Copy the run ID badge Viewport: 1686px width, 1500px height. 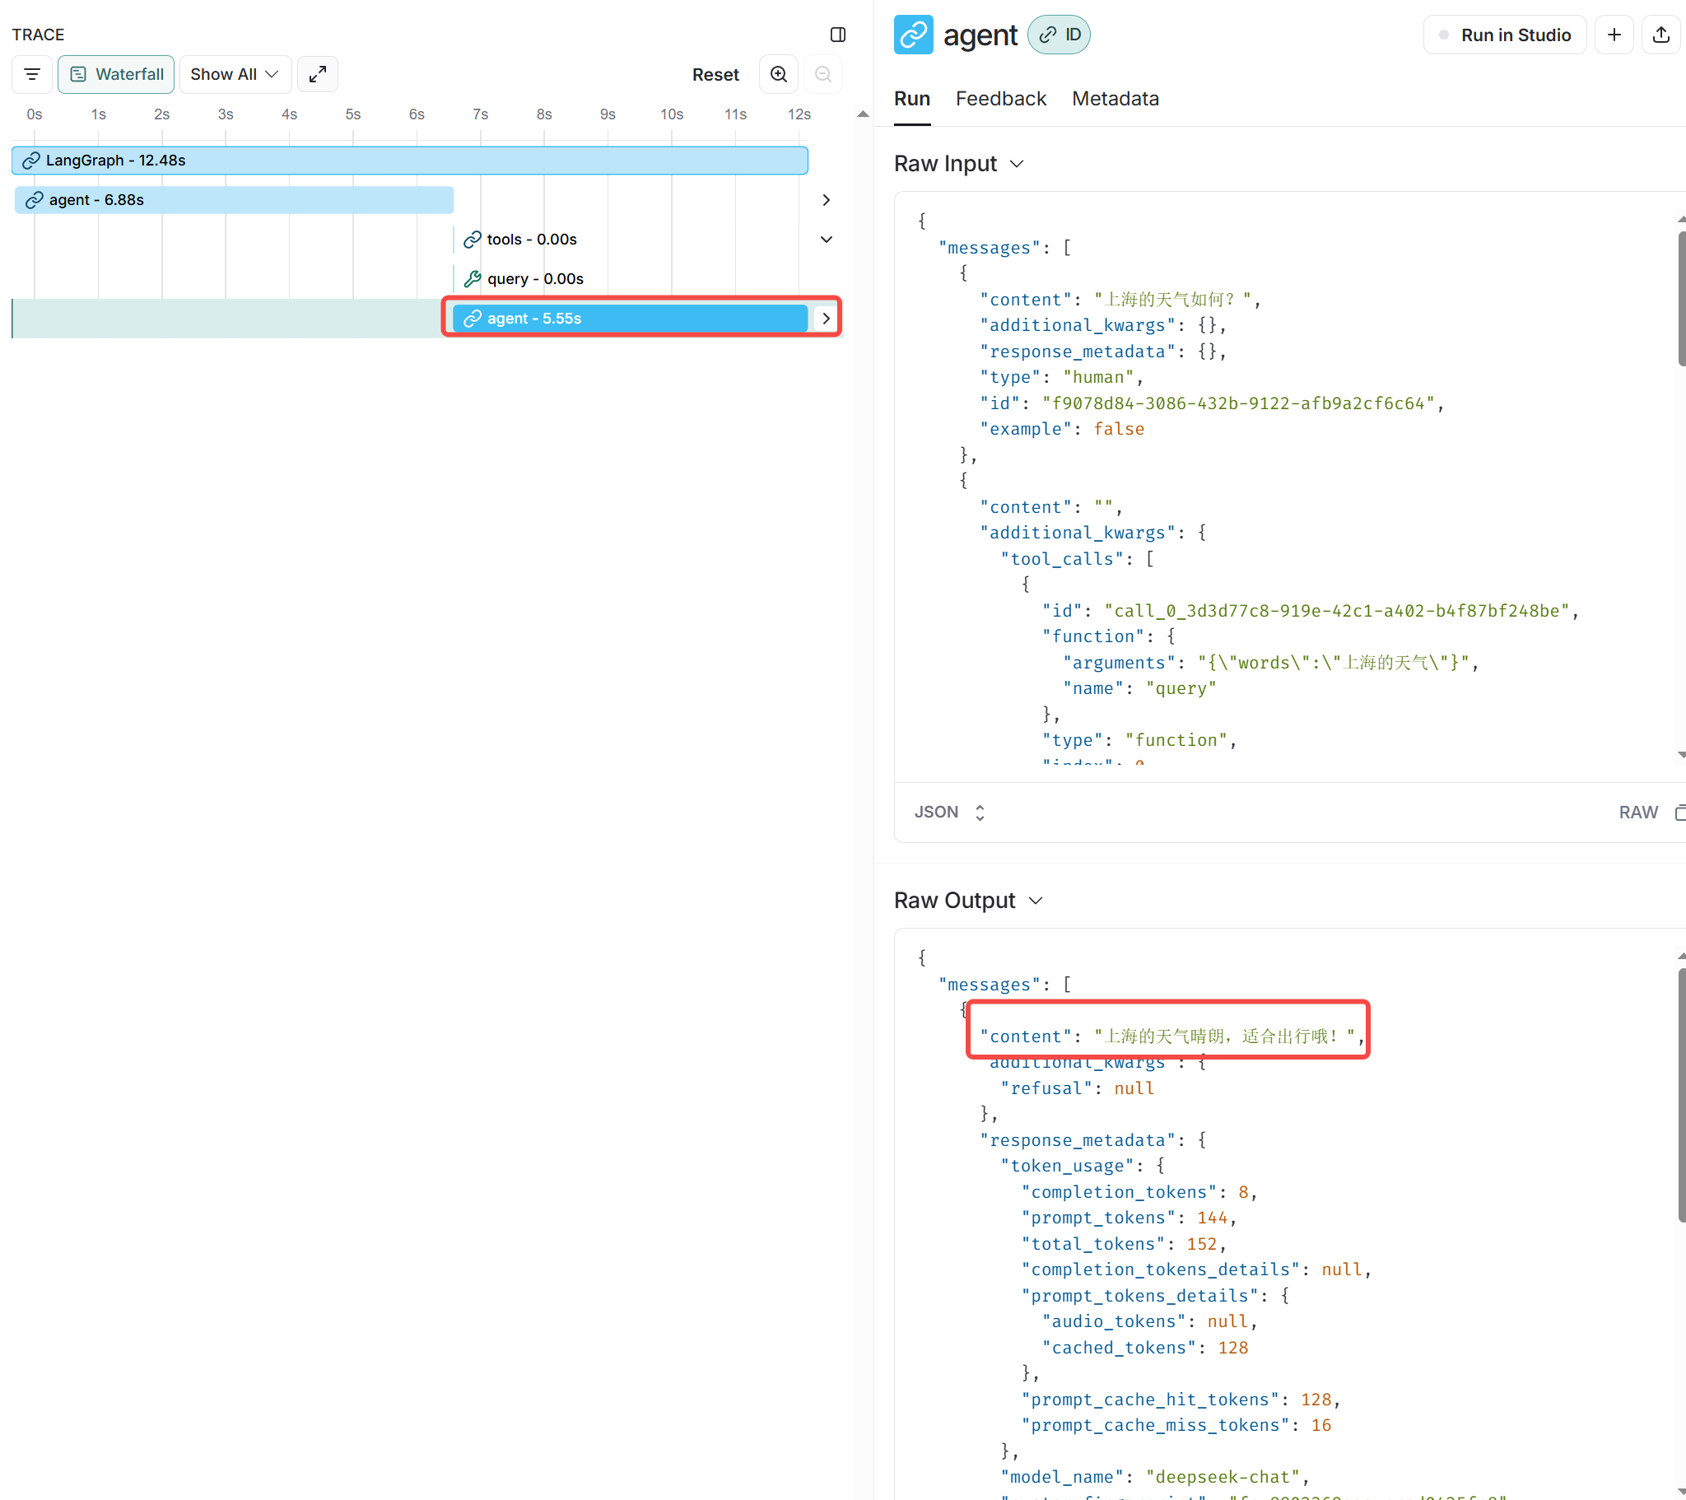point(1060,35)
